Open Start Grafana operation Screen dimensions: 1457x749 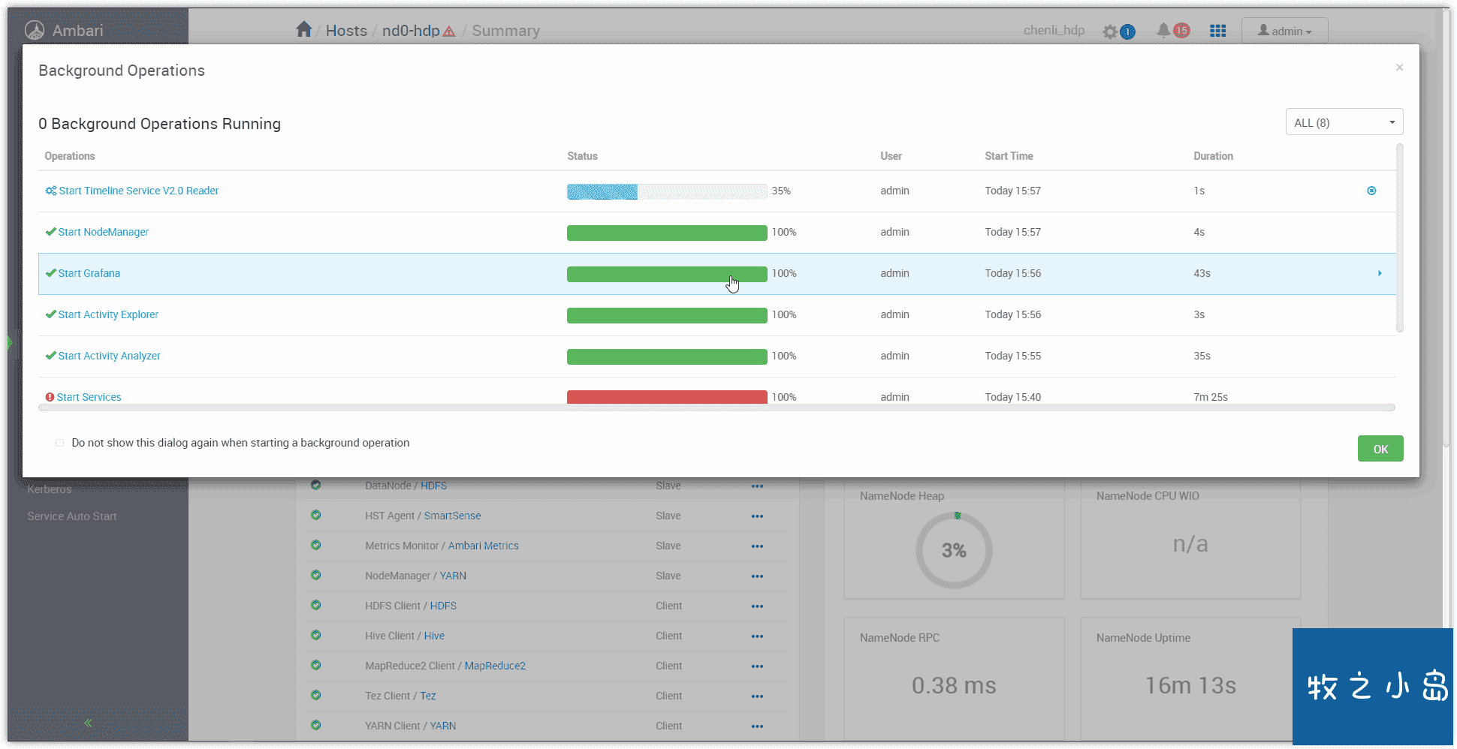point(89,273)
